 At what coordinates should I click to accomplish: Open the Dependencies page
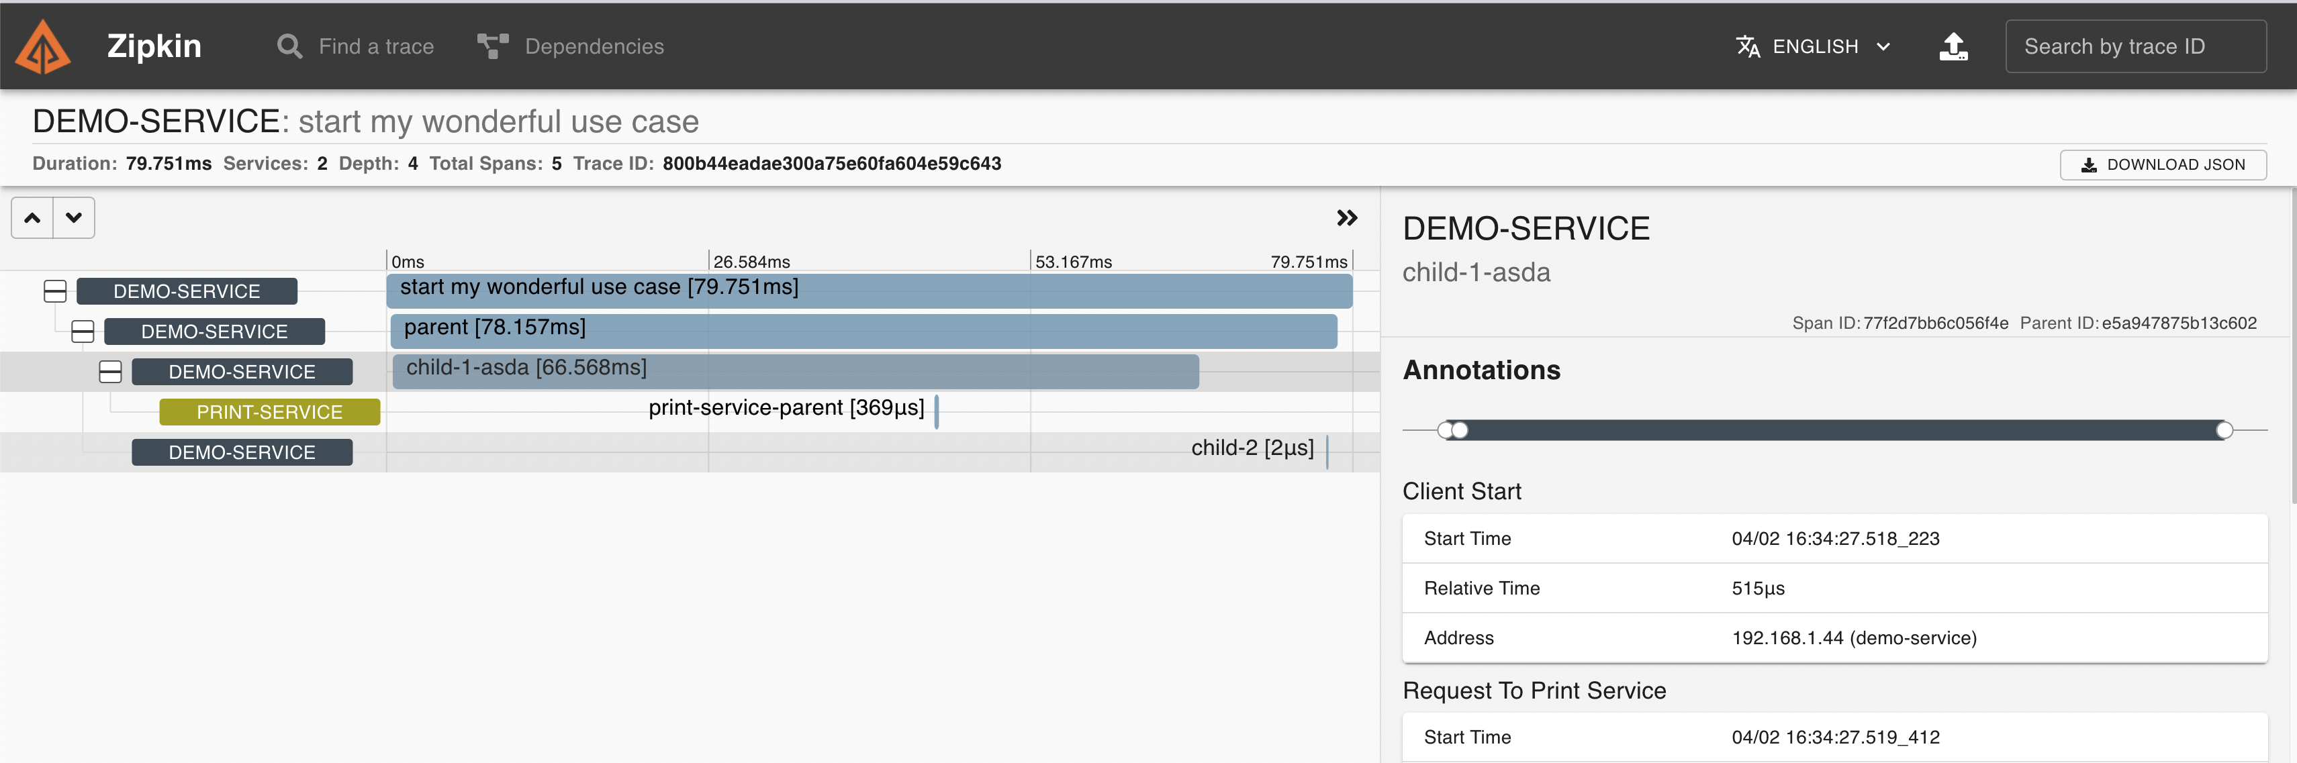594,46
